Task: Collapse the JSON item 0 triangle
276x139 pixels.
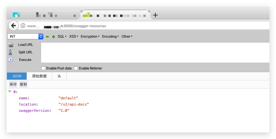Action: 10,91
